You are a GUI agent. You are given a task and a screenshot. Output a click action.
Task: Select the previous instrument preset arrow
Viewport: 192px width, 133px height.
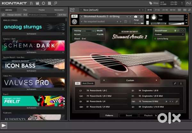127,17
